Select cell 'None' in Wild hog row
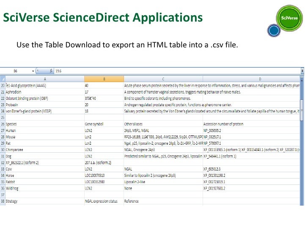Screen dimensions: 308x231 click(x=163, y=188)
